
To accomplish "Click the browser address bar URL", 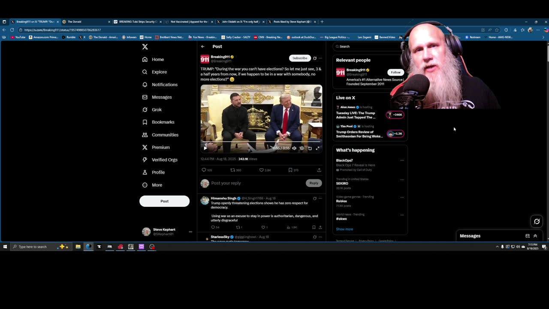I will pyautogui.click(x=63, y=30).
